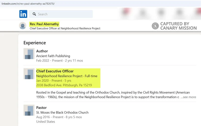201x126 pixels.
Task: Expand description with see more
Action: coord(188,97)
